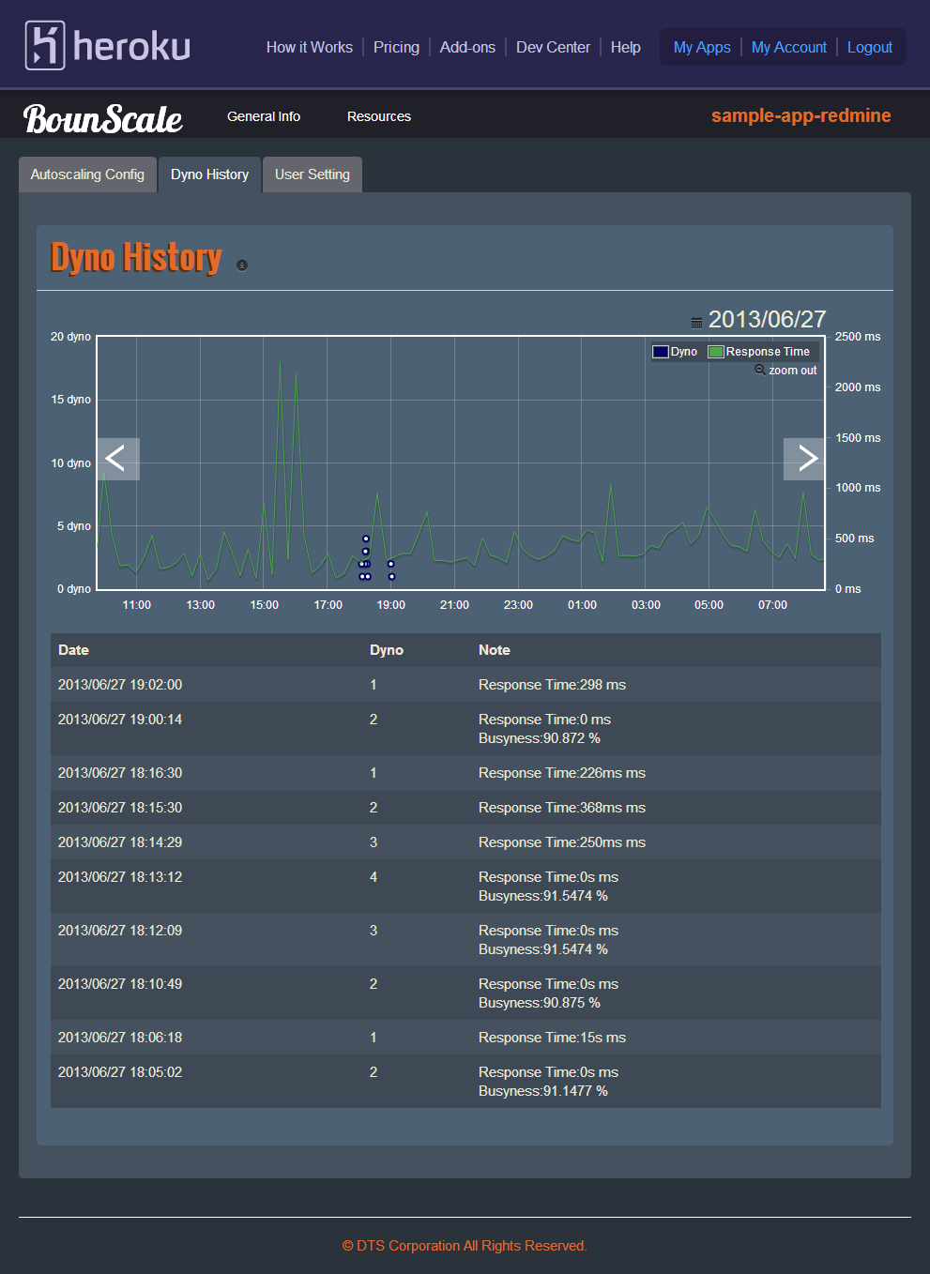Open the Pricing page
The width and height of the screenshot is (930, 1274).
[396, 47]
